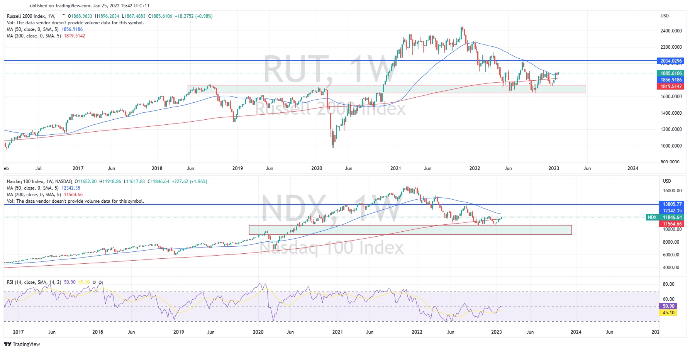Screen dimensions: 690x351
Task: Click the Russell low value L1867.4883
Action: (x=134, y=16)
